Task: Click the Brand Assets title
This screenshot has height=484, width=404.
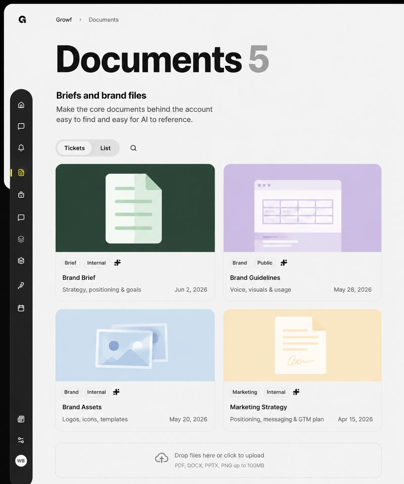Action: coord(82,407)
